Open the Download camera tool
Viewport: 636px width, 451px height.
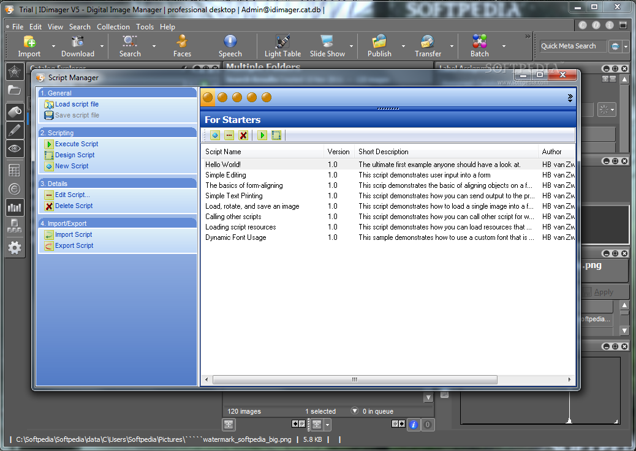77,46
